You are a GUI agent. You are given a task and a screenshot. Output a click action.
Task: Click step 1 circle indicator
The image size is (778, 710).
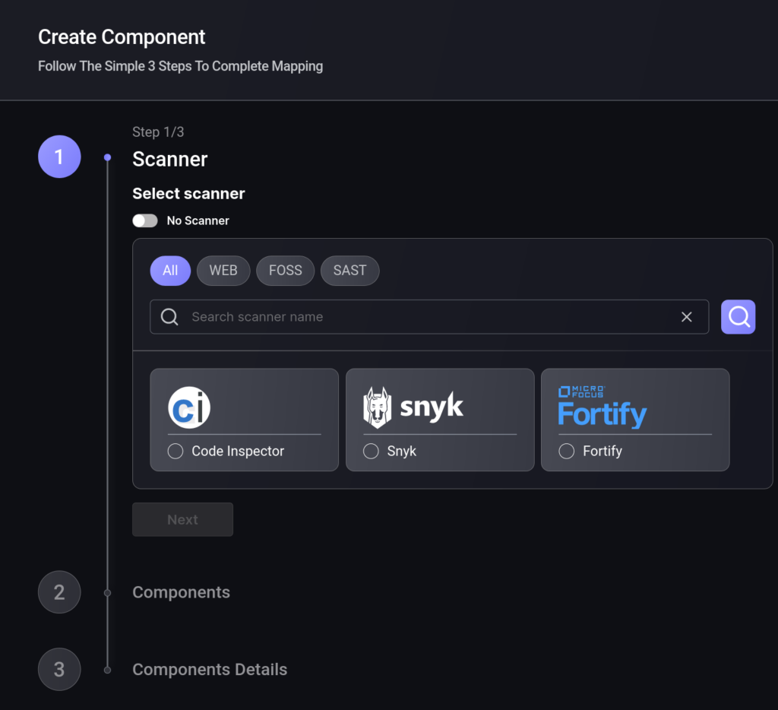point(59,157)
